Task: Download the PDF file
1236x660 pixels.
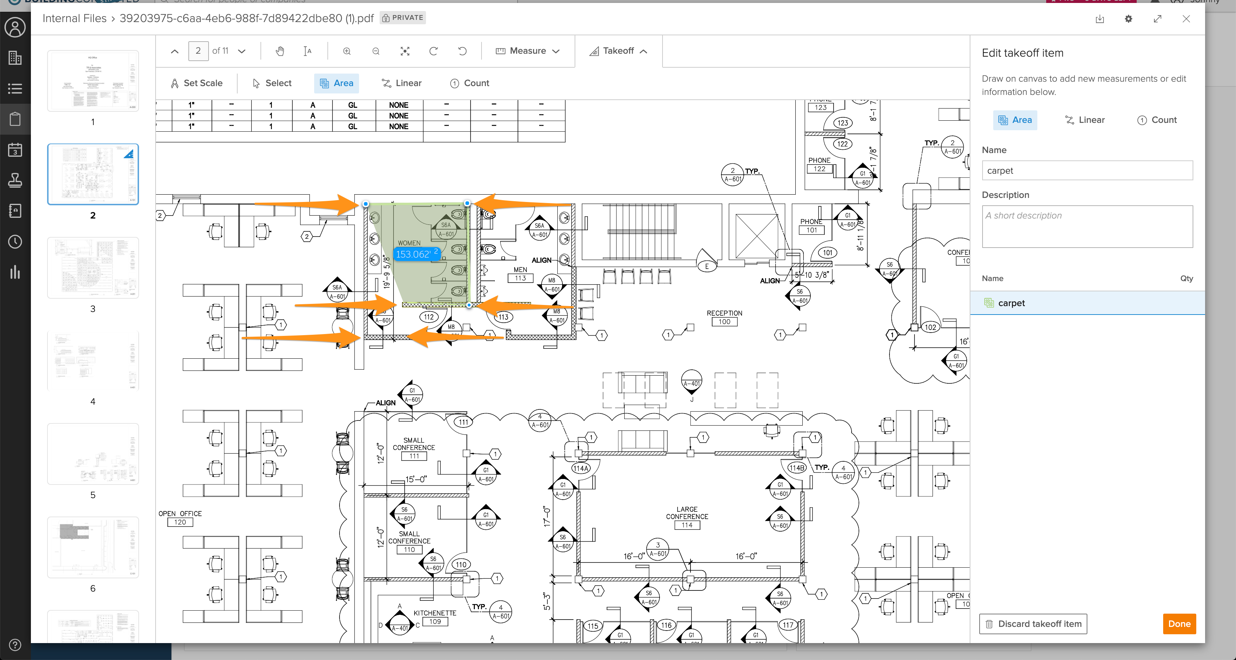Action: (x=1100, y=19)
